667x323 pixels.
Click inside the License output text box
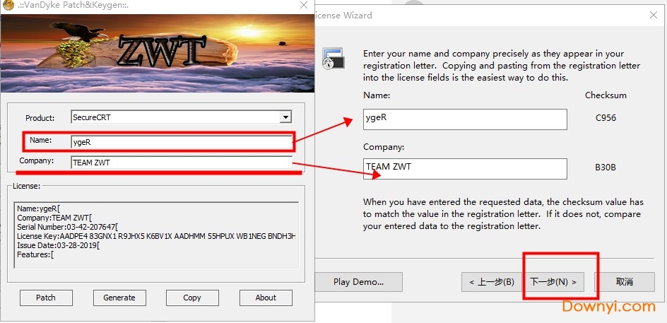click(x=155, y=235)
